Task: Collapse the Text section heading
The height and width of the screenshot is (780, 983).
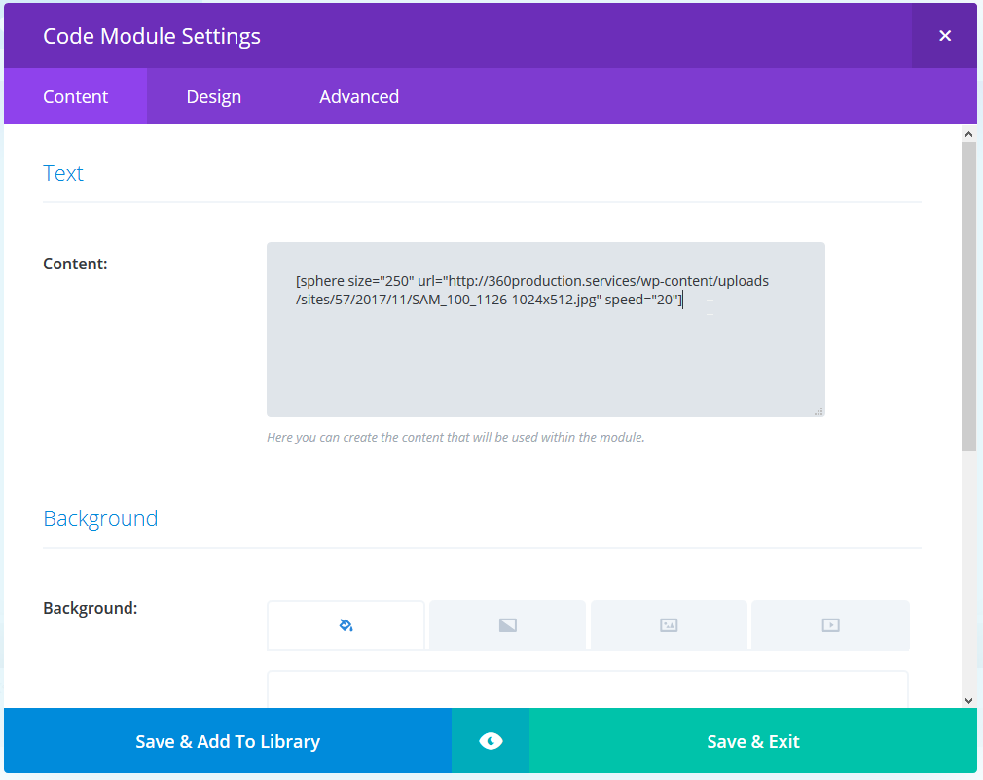Action: click(x=63, y=173)
